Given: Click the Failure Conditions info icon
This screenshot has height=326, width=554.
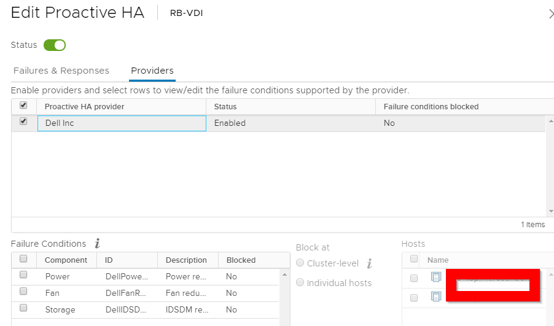Looking at the screenshot, I should (97, 243).
